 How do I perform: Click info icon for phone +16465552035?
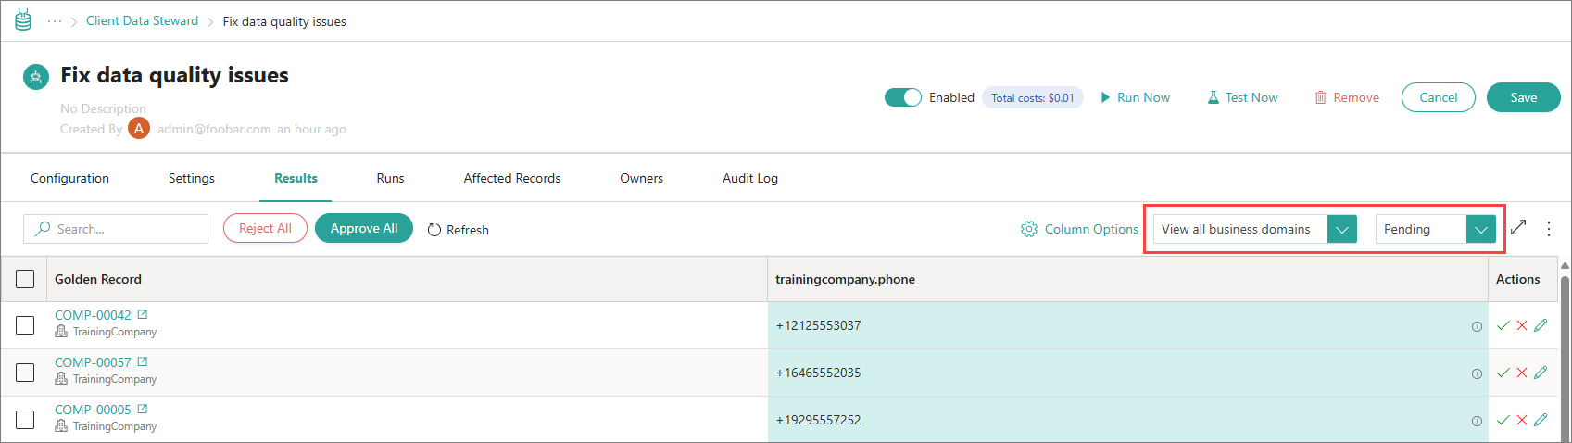[1477, 373]
